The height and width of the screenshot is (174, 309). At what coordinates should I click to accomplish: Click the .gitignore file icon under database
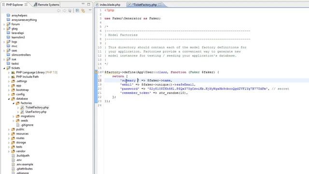coord(18,125)
